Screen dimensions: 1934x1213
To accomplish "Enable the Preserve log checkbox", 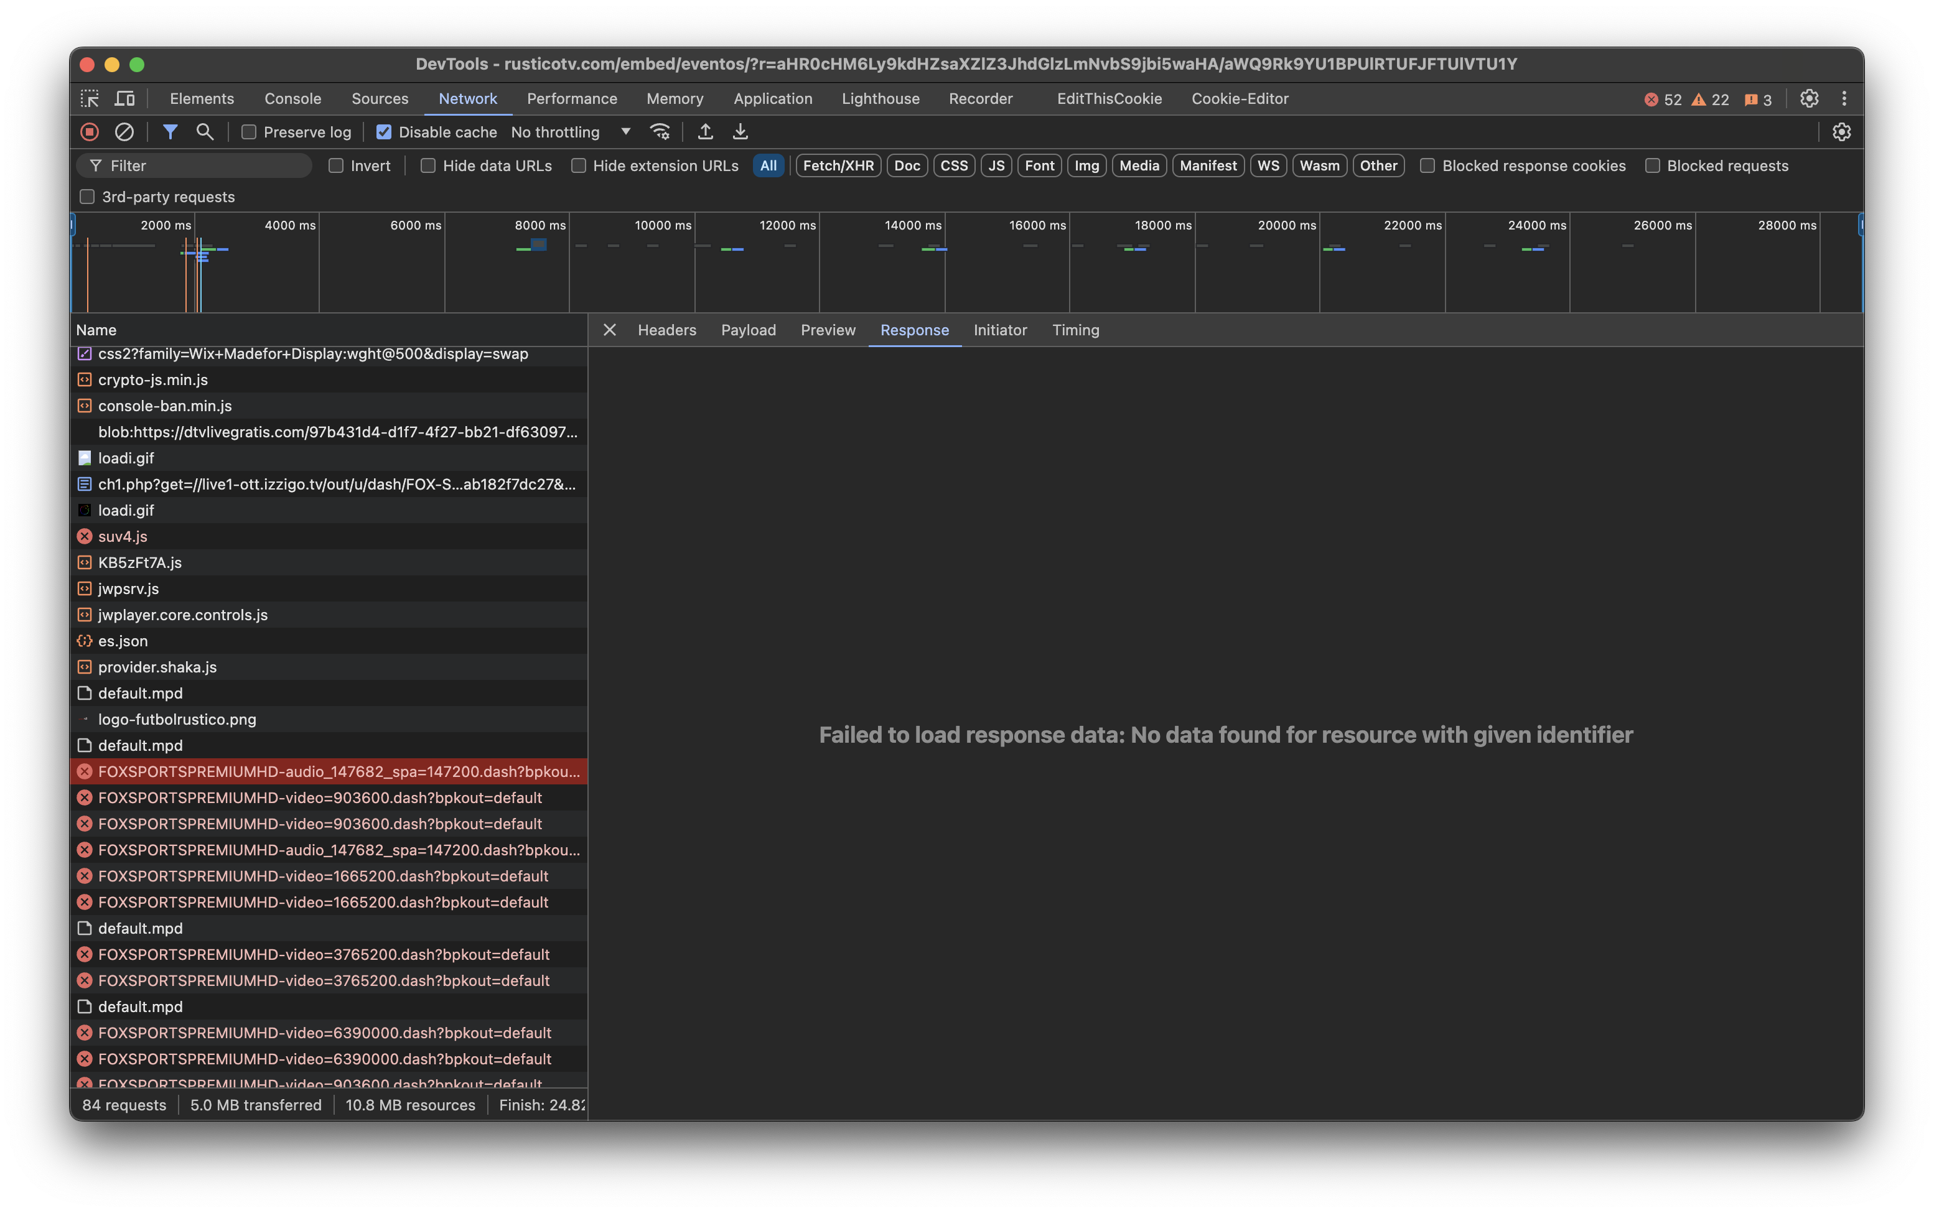I will pos(249,132).
